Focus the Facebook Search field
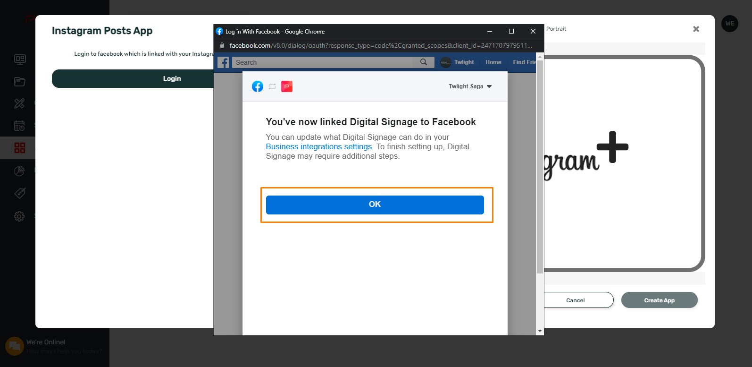 click(x=323, y=62)
